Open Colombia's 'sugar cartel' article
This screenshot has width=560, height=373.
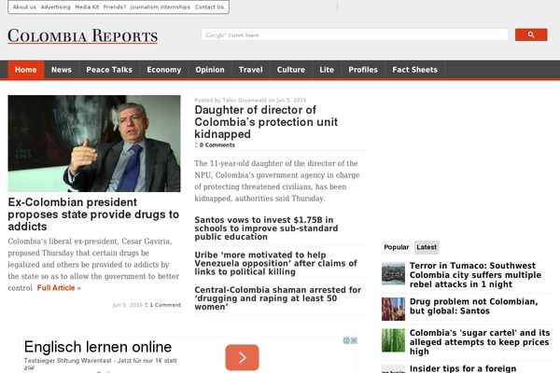tap(480, 342)
